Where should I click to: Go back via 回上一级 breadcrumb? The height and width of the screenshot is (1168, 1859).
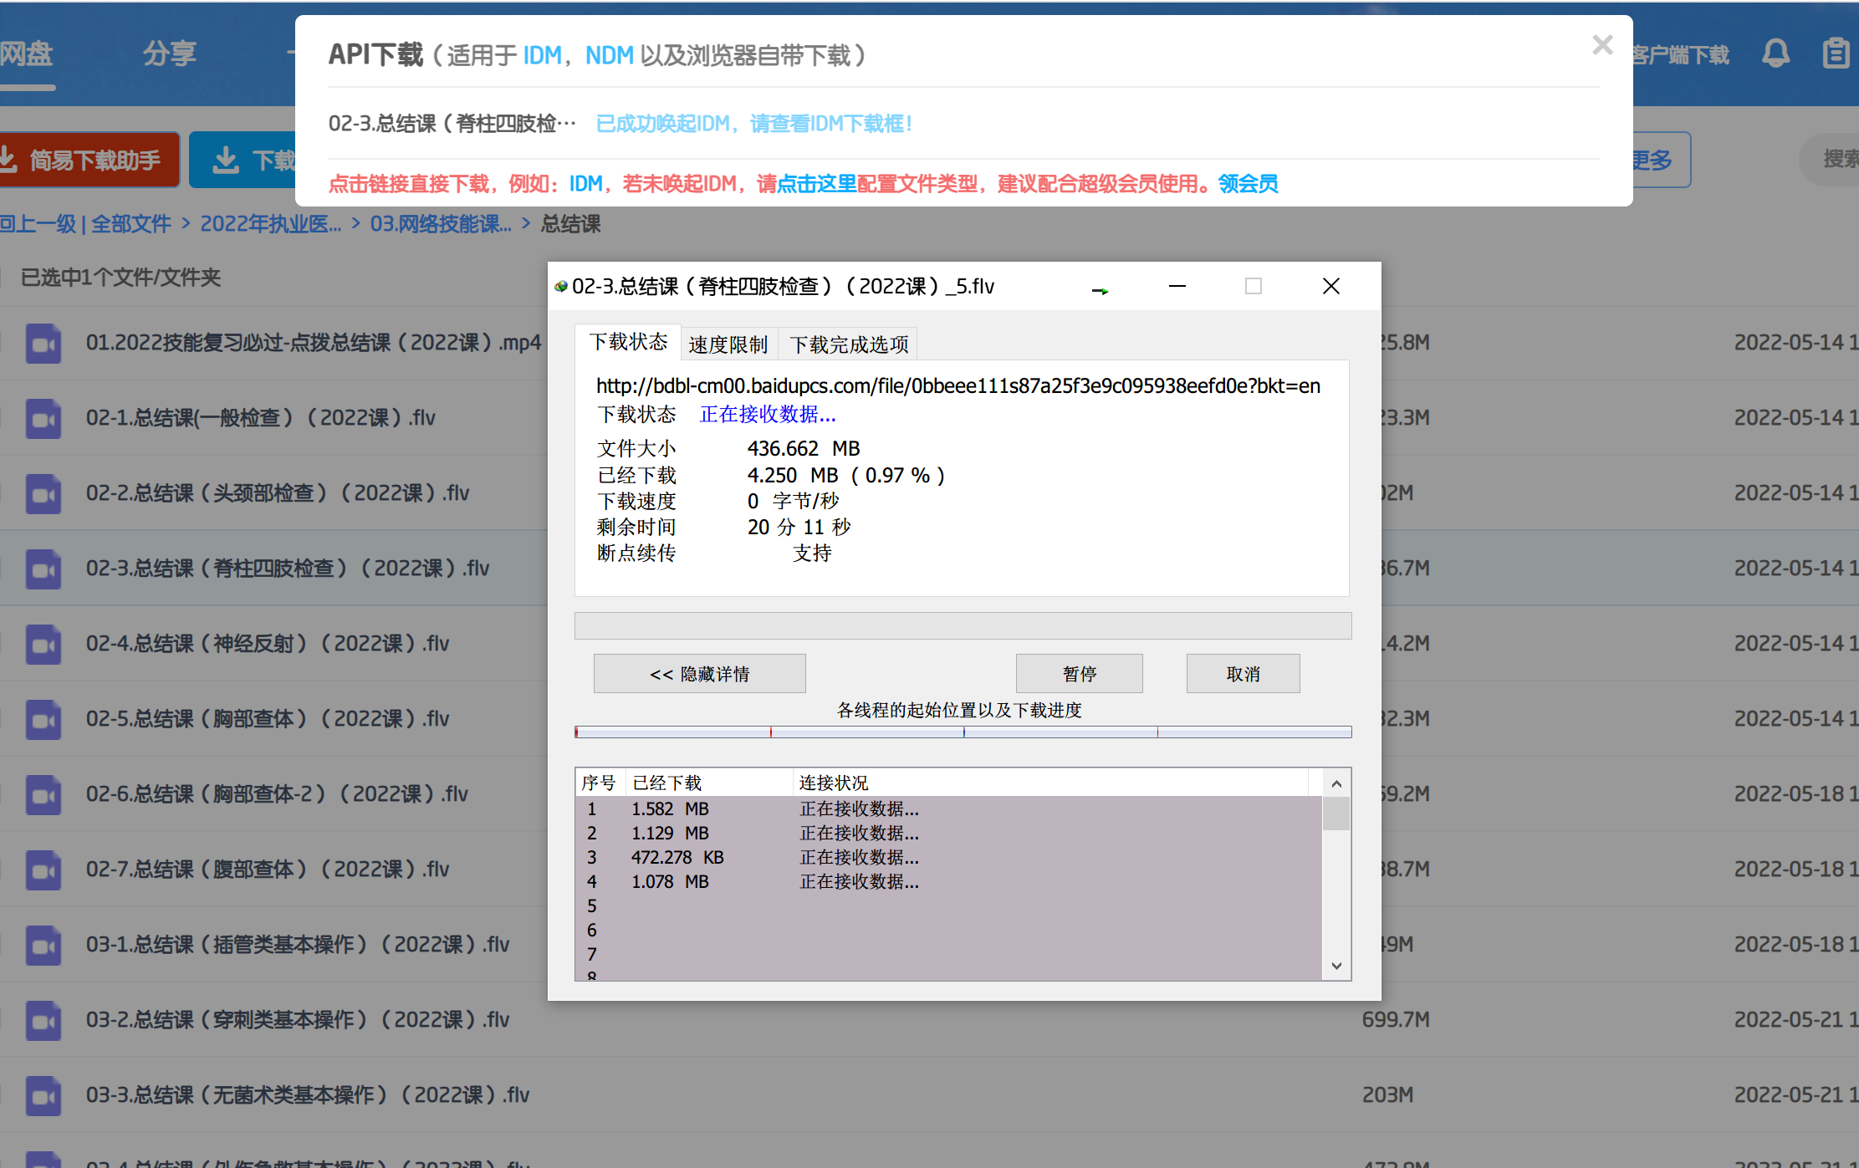pyautogui.click(x=38, y=224)
